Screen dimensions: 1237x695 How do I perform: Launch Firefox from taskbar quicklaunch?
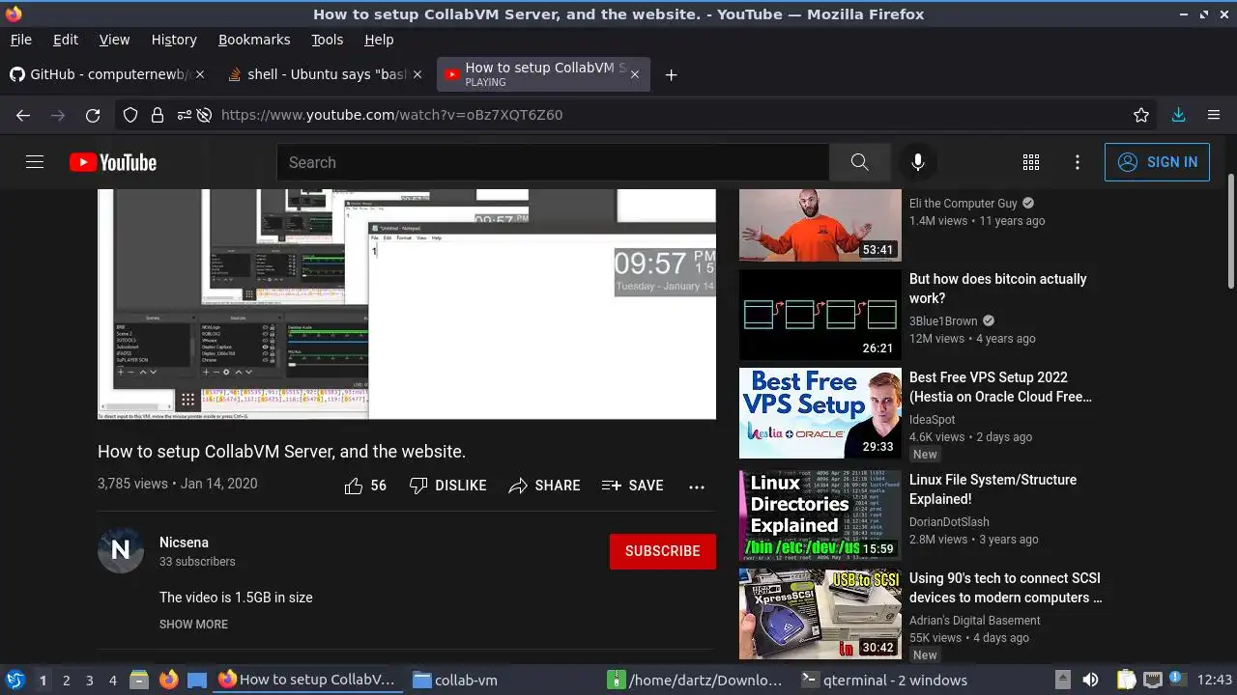coord(169,680)
